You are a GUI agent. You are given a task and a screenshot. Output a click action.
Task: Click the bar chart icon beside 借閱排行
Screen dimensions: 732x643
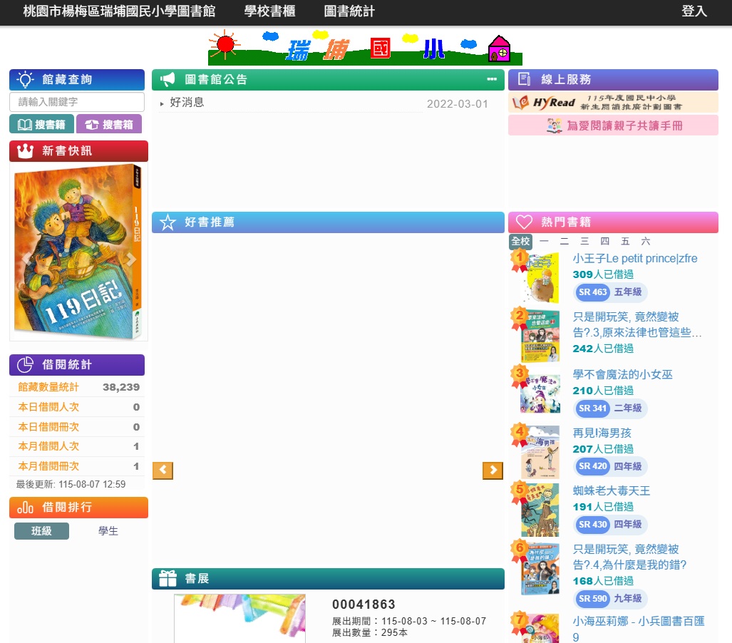point(25,508)
